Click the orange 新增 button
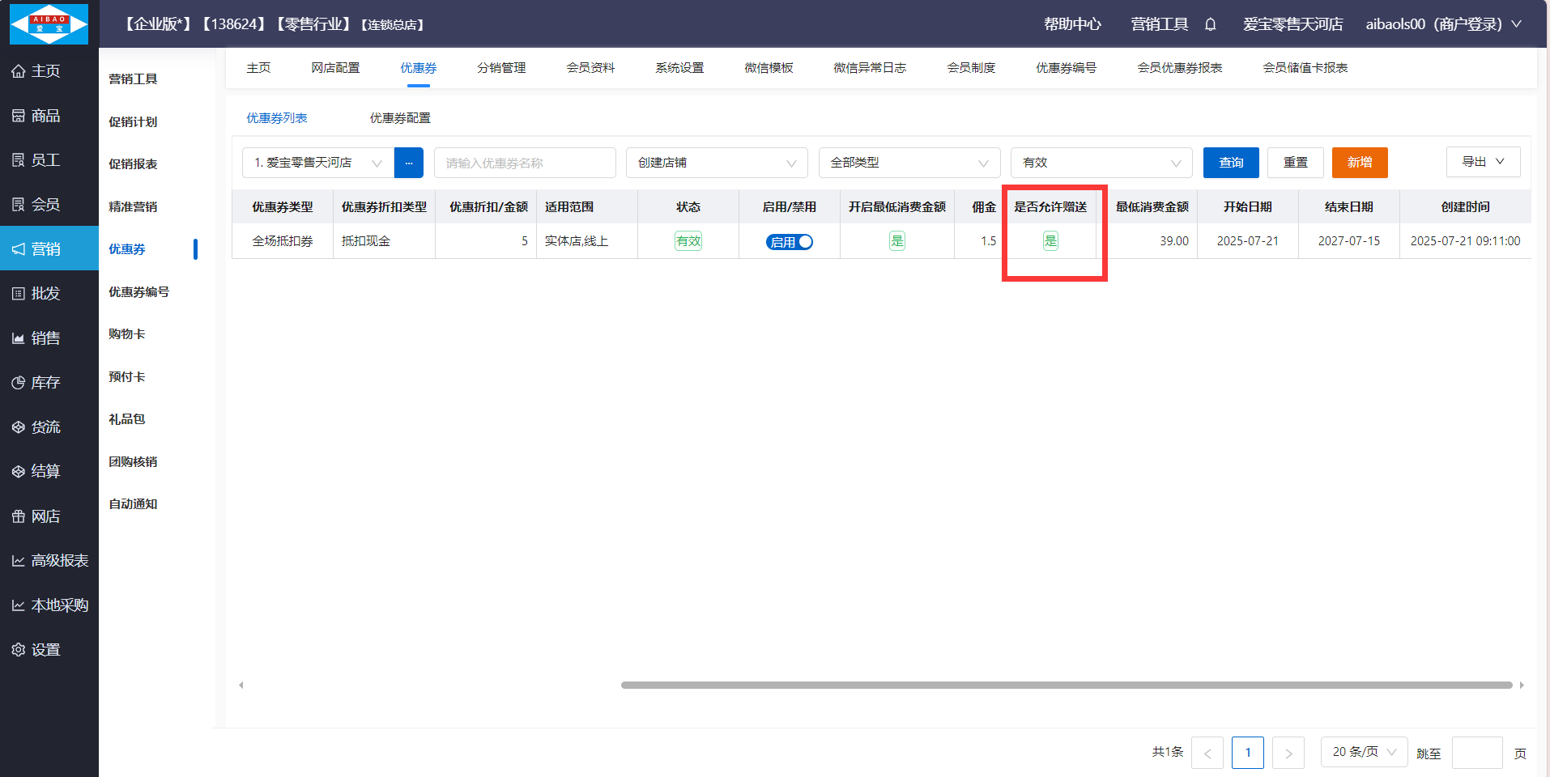Screen dimensions: 1550x777 [x=1359, y=163]
